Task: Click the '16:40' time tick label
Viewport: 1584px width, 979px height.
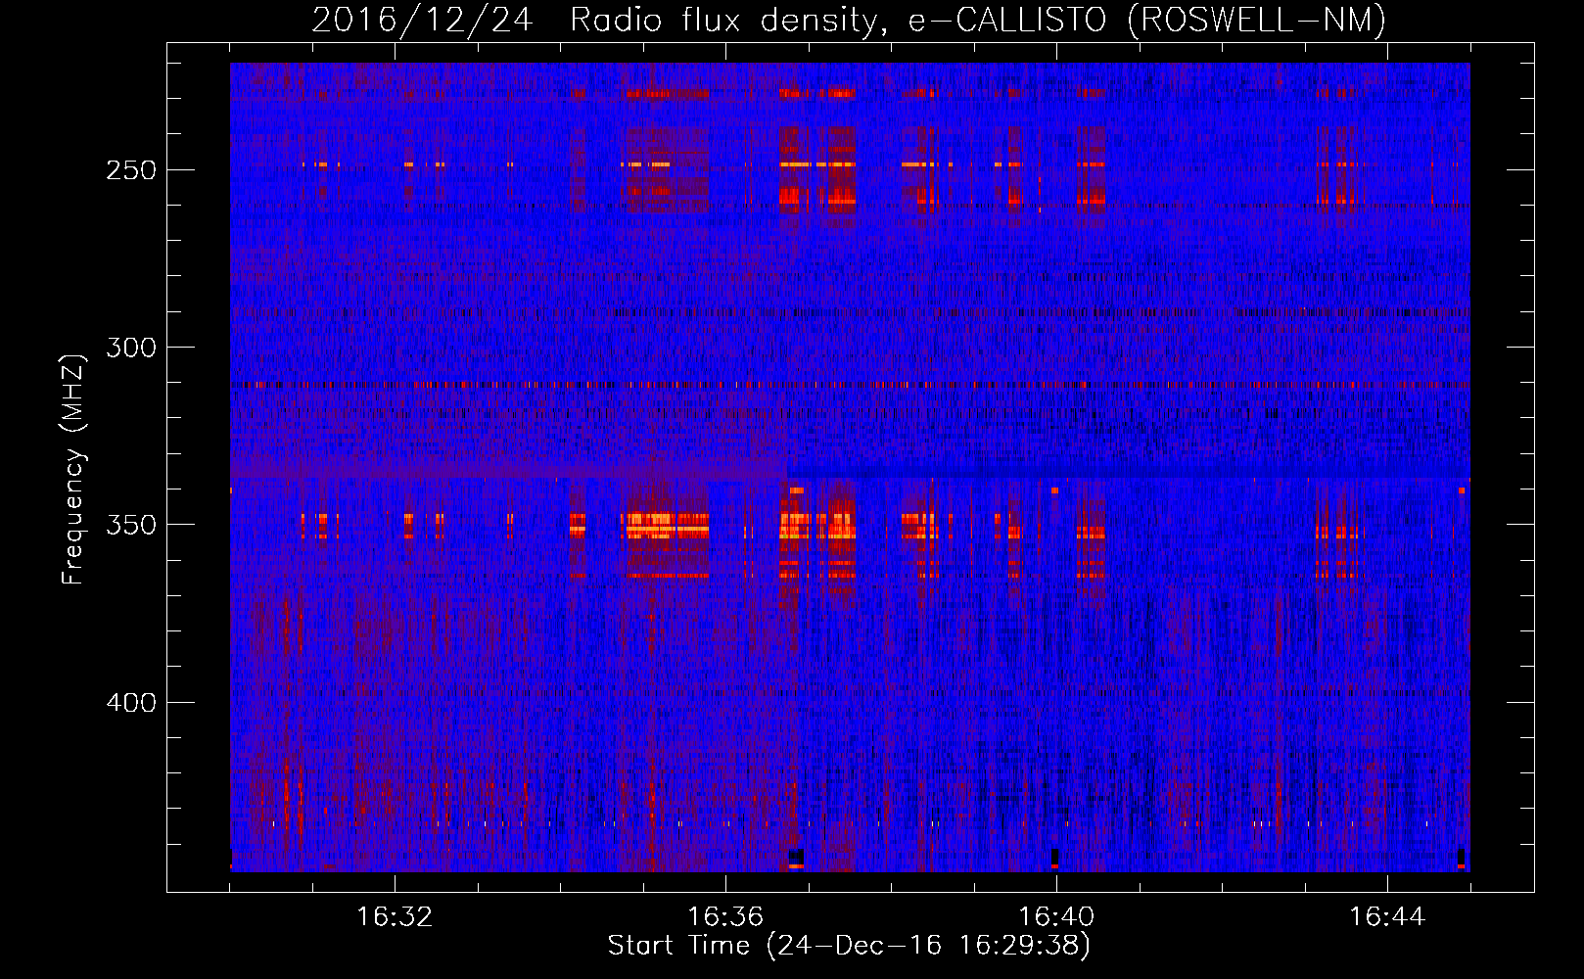Action: tap(1056, 917)
